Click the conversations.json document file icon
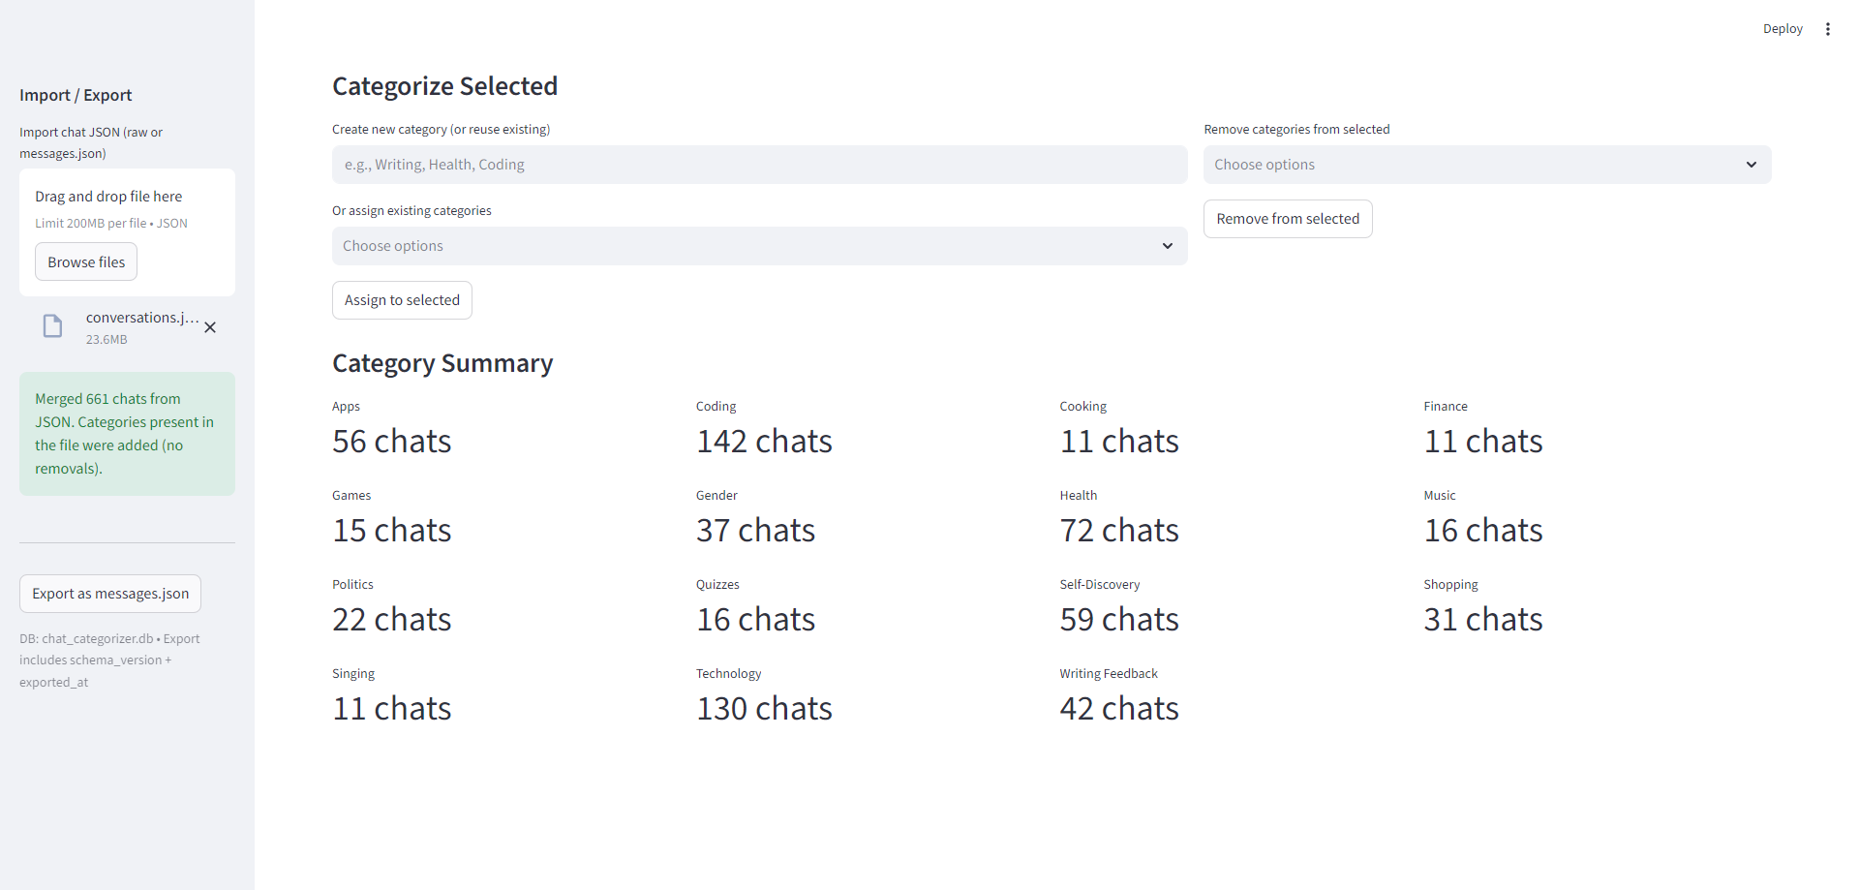The image size is (1859, 890). [53, 326]
